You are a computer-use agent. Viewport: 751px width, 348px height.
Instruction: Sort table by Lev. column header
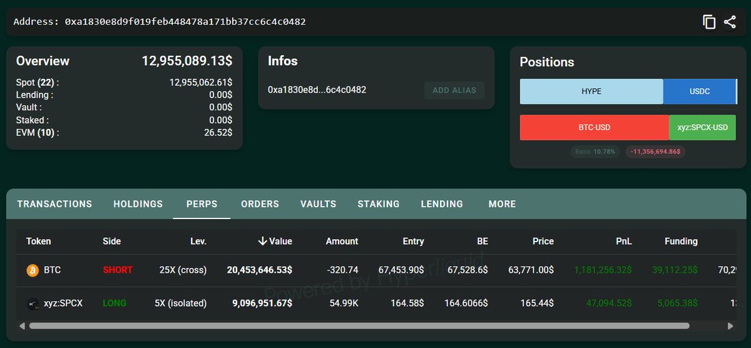(198, 241)
